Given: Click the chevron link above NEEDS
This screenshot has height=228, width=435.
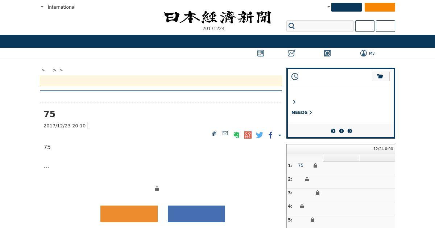Looking at the screenshot, I should coord(294,102).
